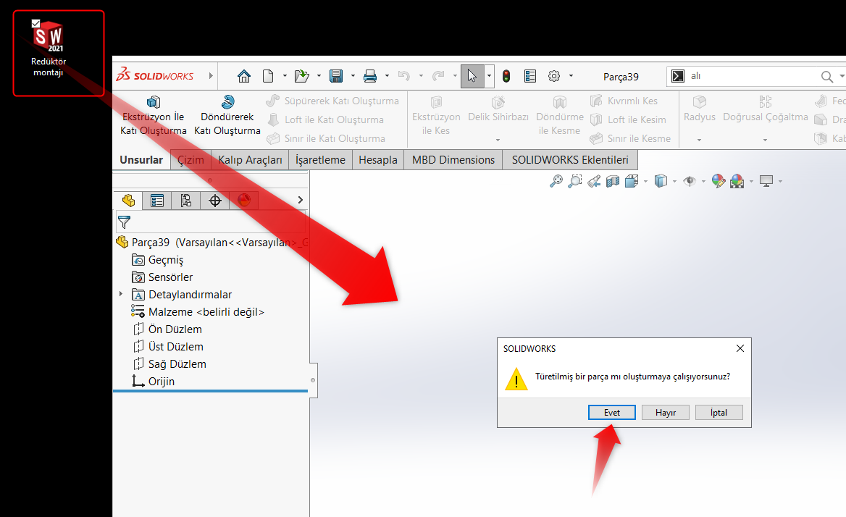
Task: Switch to the İşaretleme tab
Action: (x=320, y=160)
